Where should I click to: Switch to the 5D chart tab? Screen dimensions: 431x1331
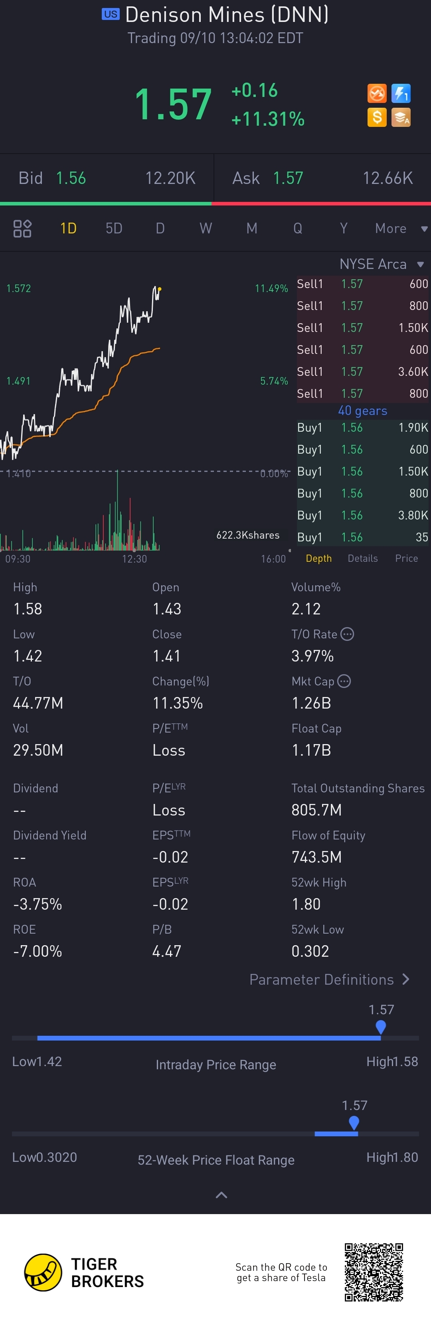tap(114, 228)
